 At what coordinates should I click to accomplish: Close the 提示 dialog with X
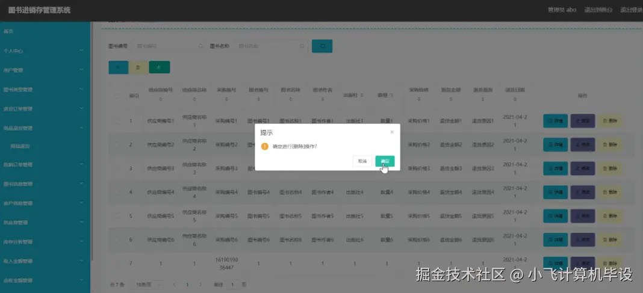pyautogui.click(x=392, y=132)
